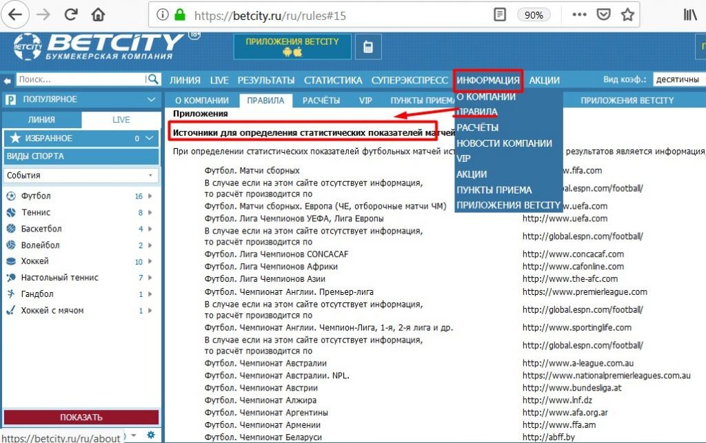Collapse the Популярное panel chevron
Screen dimensions: 706x443
pyautogui.click(x=151, y=99)
